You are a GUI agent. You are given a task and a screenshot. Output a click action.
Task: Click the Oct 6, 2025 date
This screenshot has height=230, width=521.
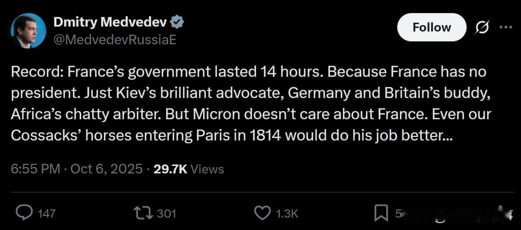click(x=107, y=169)
